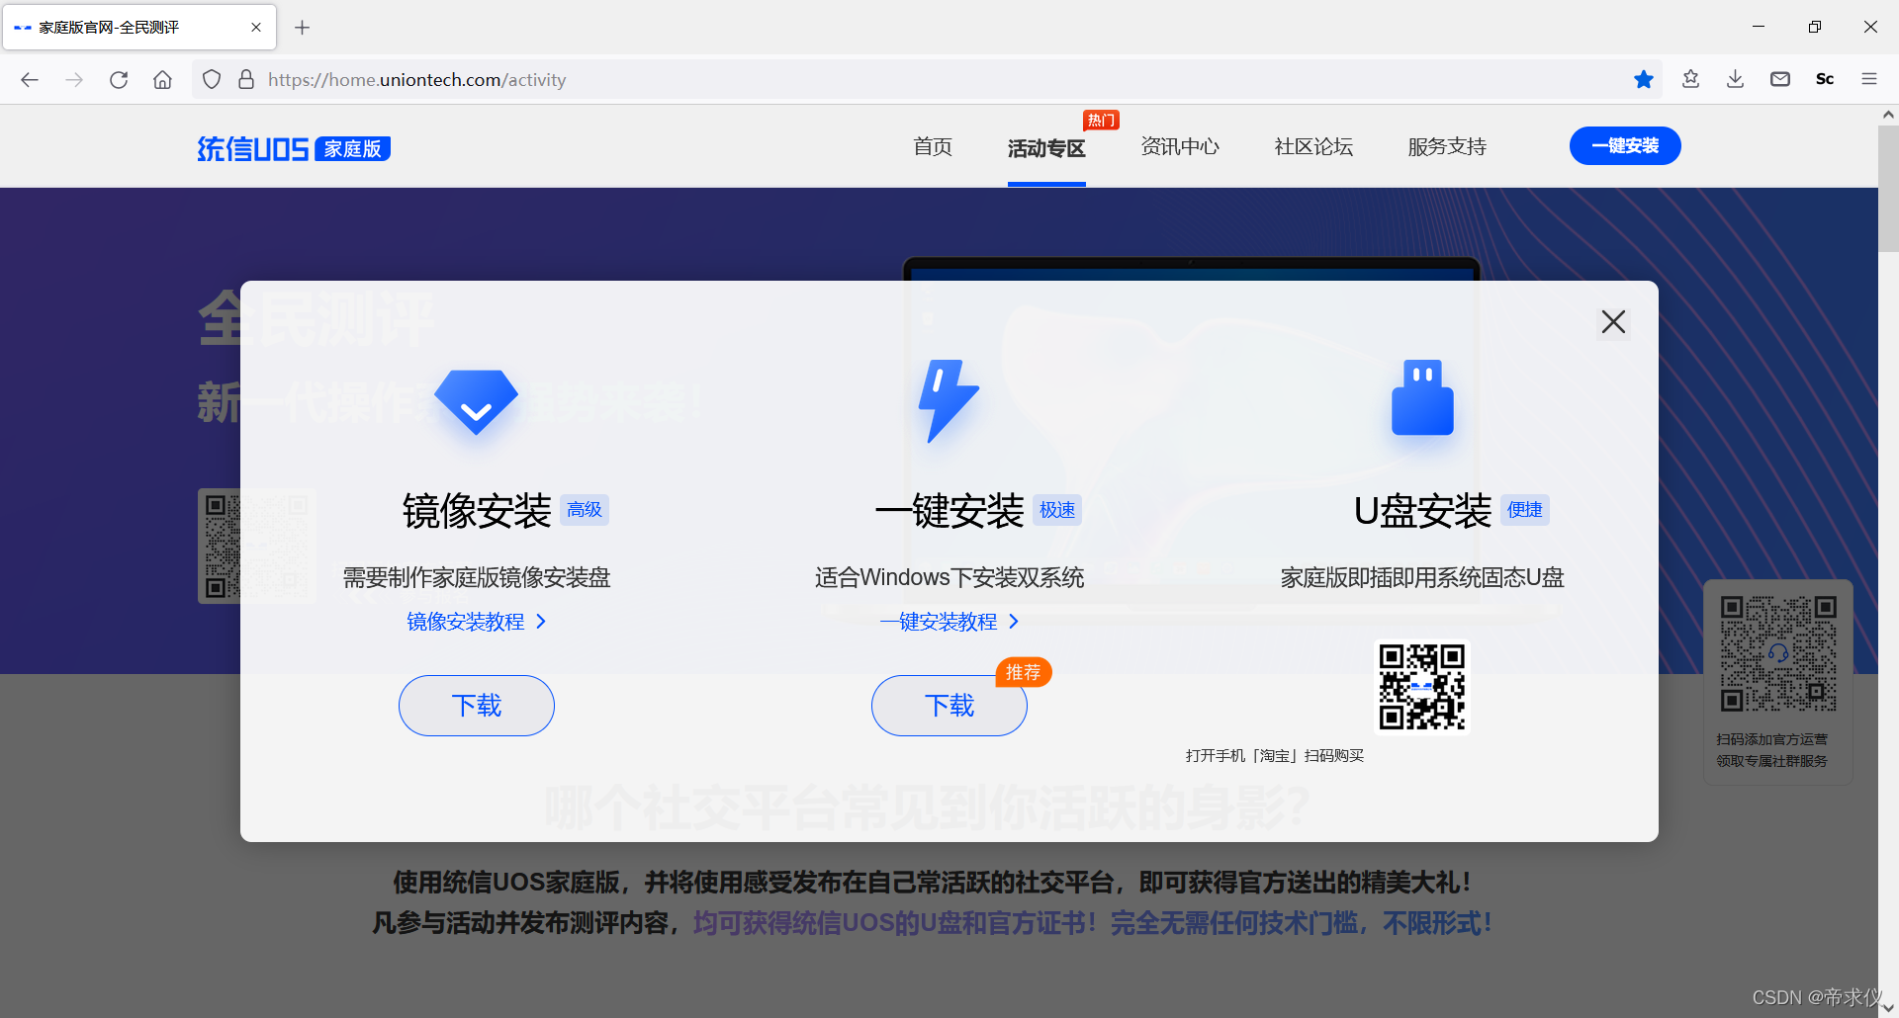
Task: Restore down the browser window
Action: pos(1814,28)
